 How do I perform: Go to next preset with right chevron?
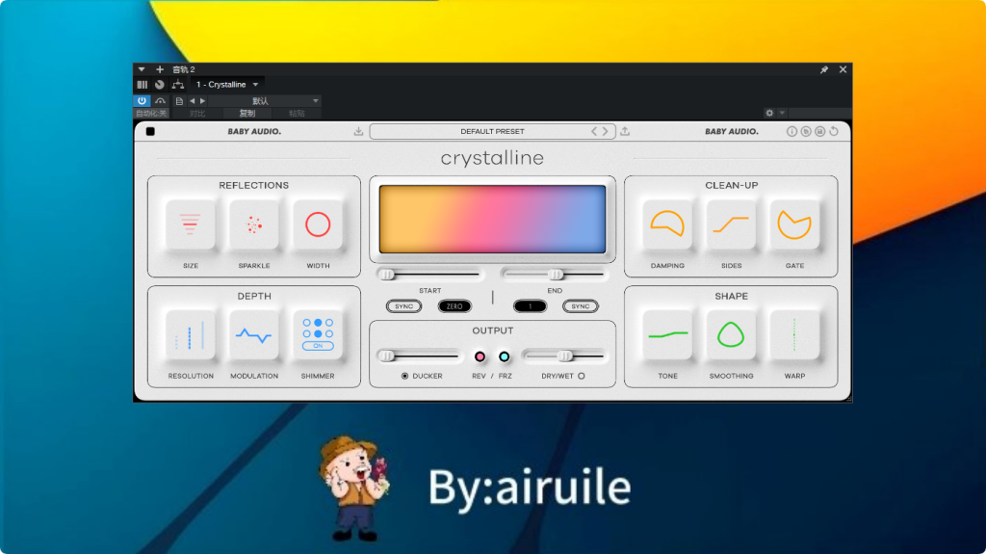(x=606, y=132)
